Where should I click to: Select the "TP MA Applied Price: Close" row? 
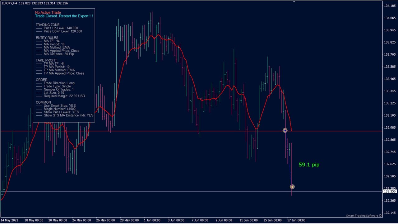tap(60, 73)
